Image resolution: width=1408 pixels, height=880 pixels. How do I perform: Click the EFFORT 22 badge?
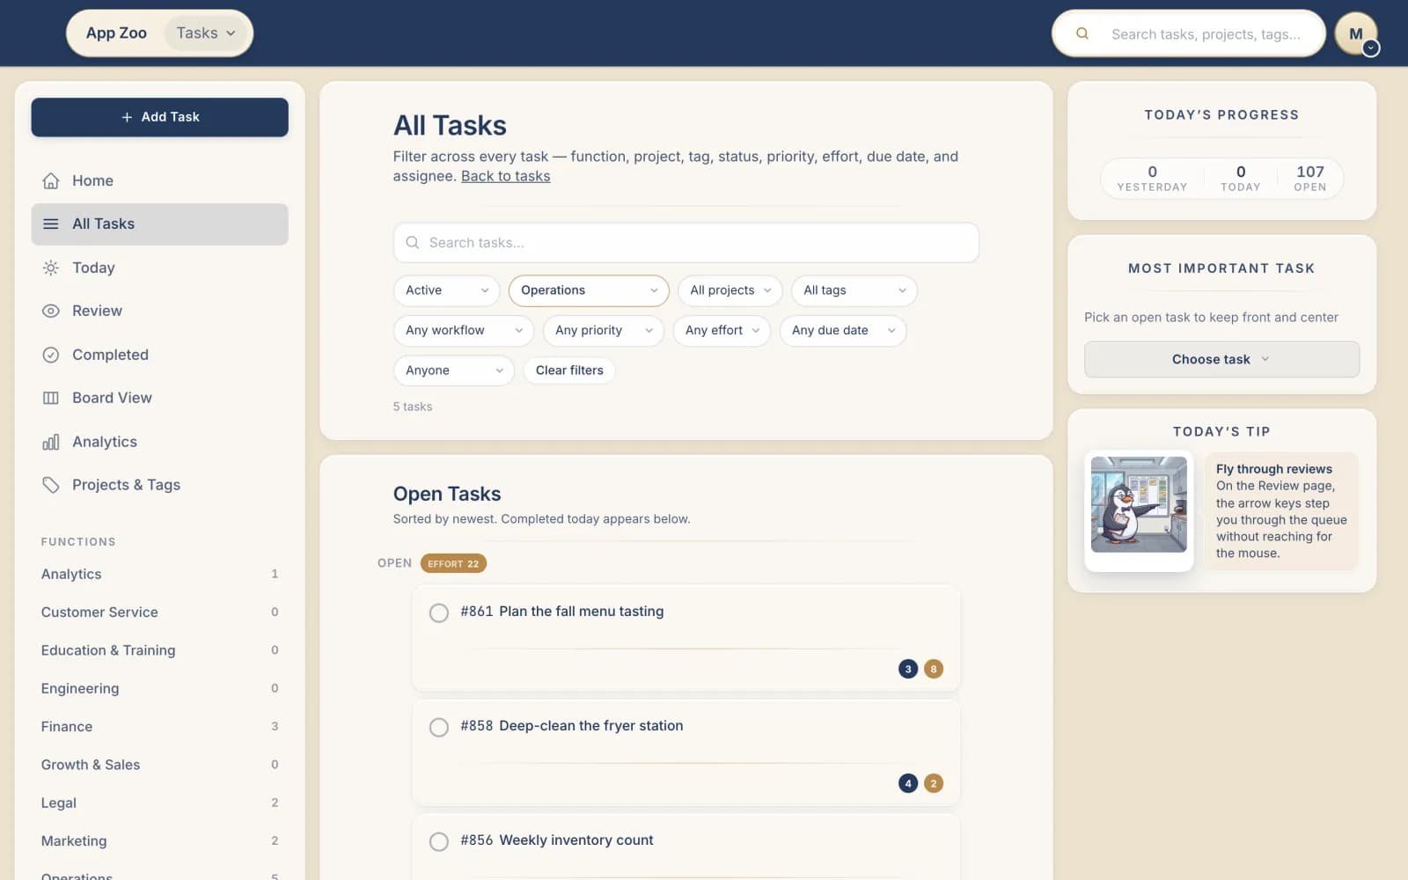453,563
